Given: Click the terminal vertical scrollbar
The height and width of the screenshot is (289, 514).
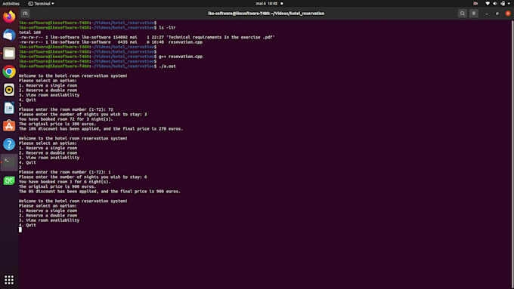Looking at the screenshot, I should click(x=512, y=154).
